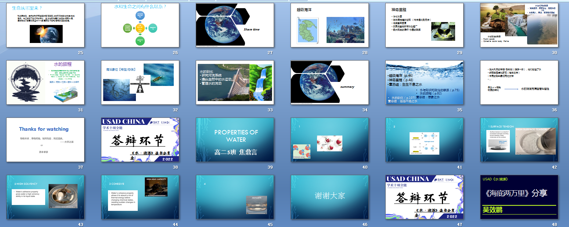Choose the '3 Cohesive' slide thumbnail
This screenshot has width=569, height=227.
coord(140,197)
